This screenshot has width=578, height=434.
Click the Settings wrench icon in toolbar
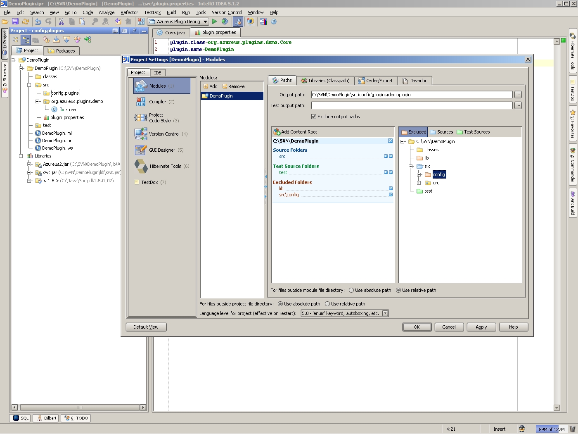(238, 21)
